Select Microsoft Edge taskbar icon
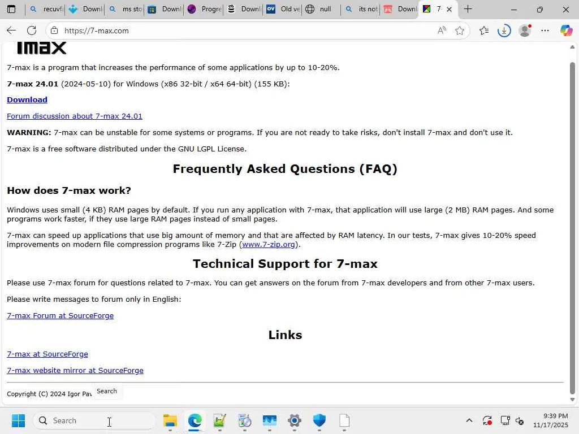Image resolution: width=579 pixels, height=434 pixels. click(195, 420)
